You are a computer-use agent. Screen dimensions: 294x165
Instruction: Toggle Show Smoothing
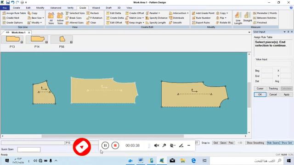pos(255,143)
